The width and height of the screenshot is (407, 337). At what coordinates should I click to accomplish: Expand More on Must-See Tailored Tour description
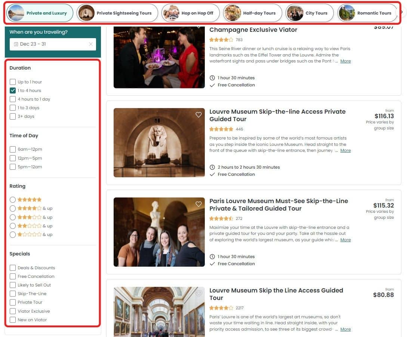[345, 240]
